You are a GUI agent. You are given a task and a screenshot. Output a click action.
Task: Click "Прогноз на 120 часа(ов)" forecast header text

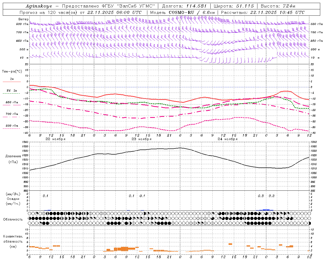coord(49,12)
